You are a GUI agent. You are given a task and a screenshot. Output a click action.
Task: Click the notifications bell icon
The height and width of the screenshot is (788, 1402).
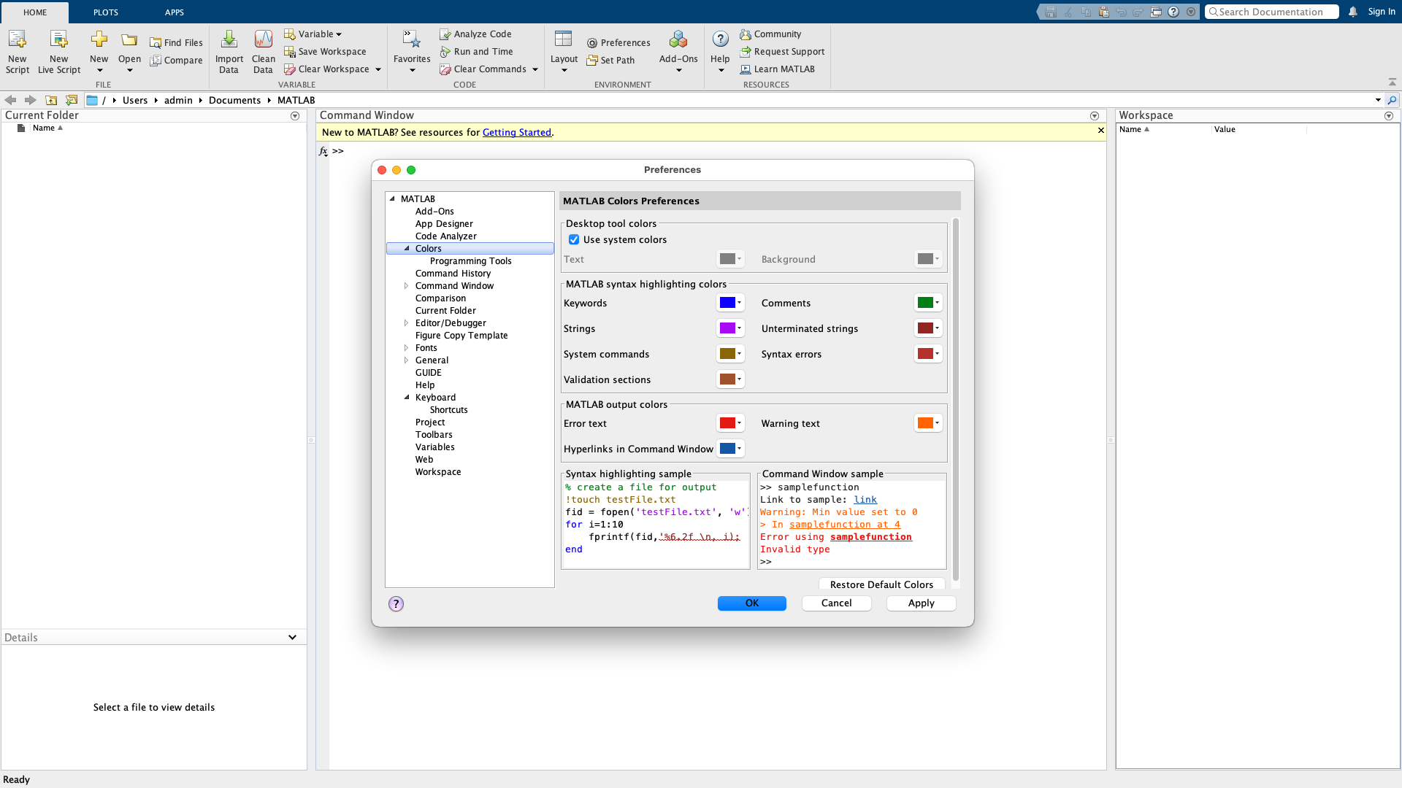click(1352, 12)
